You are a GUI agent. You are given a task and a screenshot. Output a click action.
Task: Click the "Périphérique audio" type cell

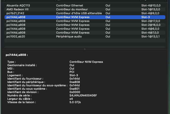(x=69, y=36)
